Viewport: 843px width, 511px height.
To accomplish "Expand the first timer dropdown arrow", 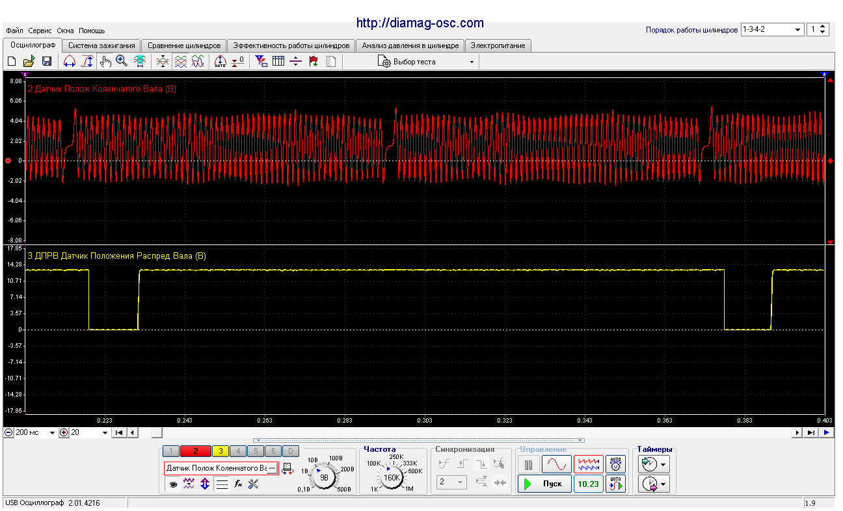I will [x=663, y=464].
